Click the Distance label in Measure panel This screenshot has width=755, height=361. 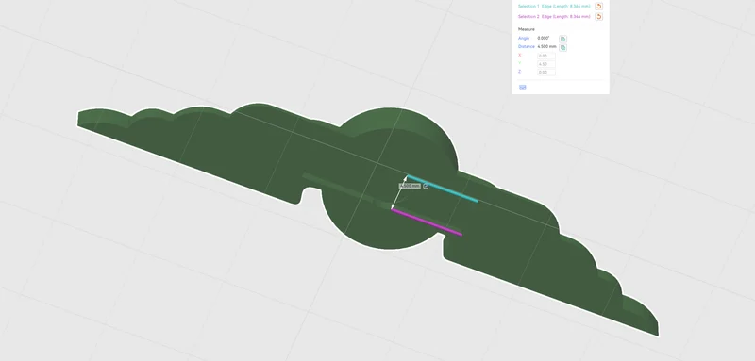527,47
